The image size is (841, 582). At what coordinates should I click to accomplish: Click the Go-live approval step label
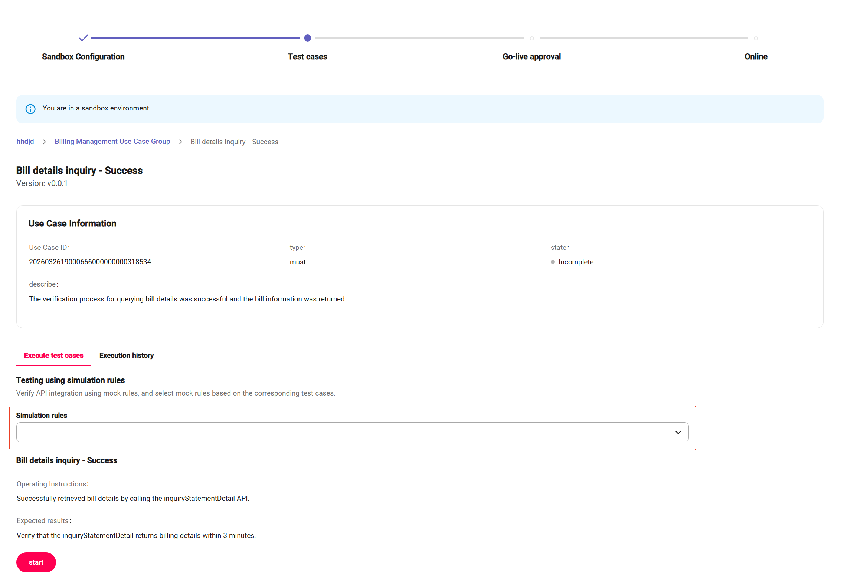[531, 57]
